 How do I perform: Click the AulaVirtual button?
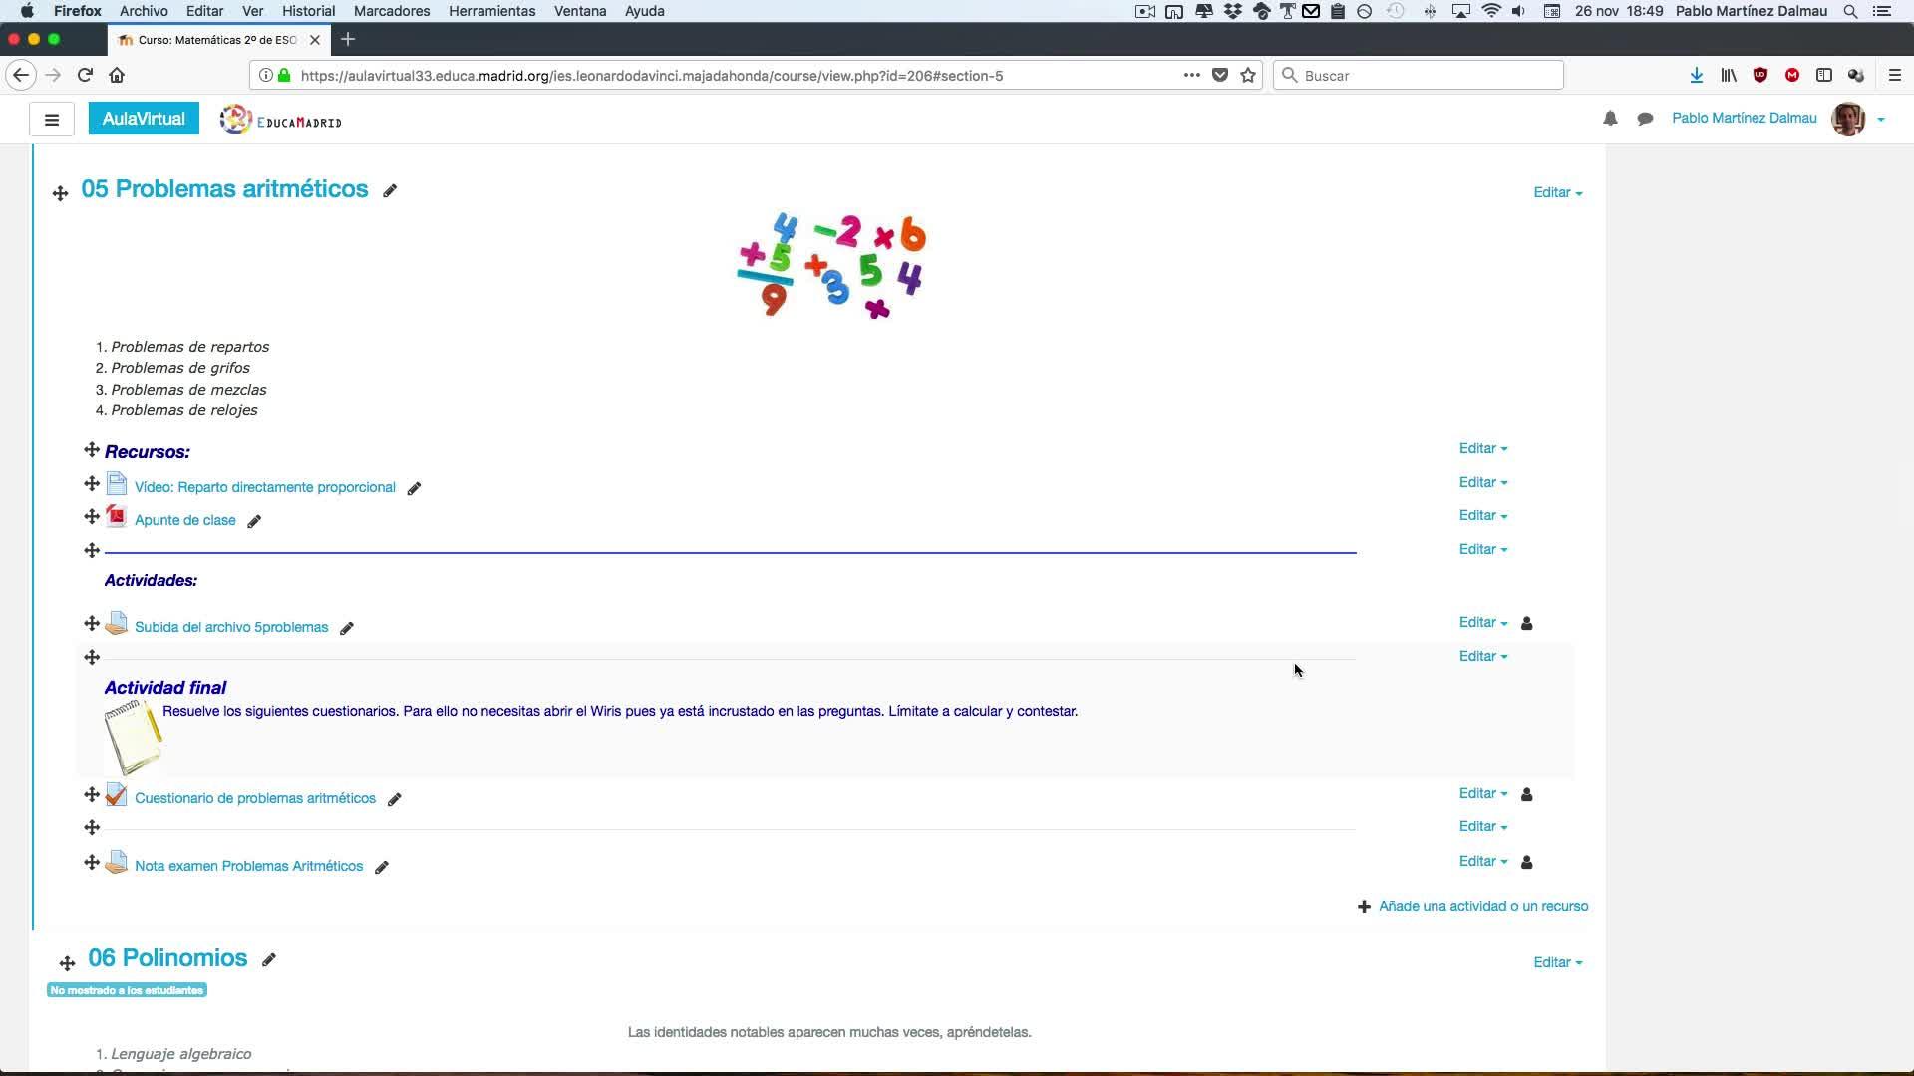click(x=144, y=119)
